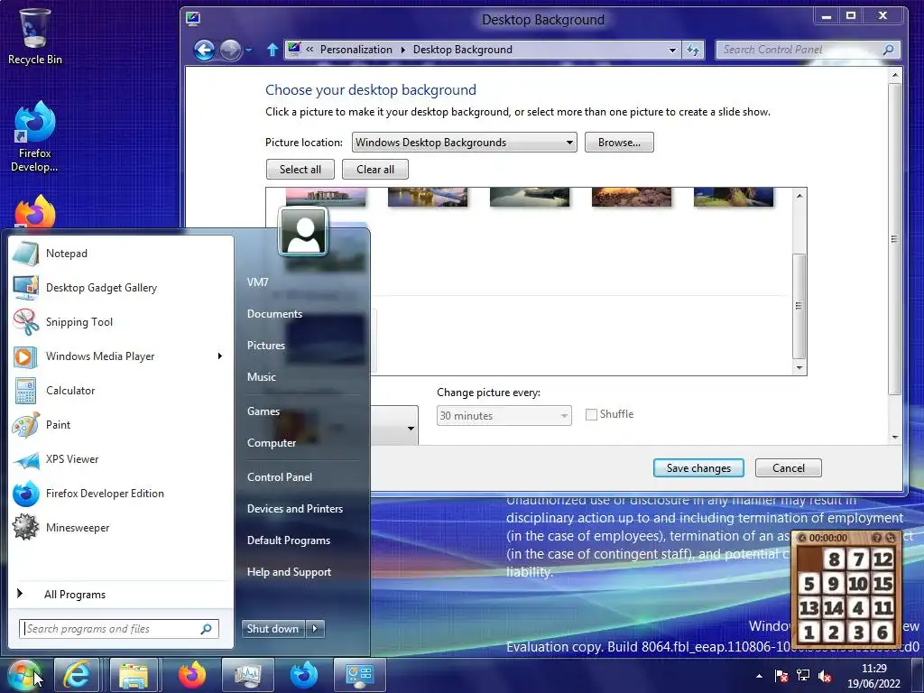The image size is (924, 693).
Task: Click the puzzle gadget picture toggle left of timer
Action: (802, 538)
